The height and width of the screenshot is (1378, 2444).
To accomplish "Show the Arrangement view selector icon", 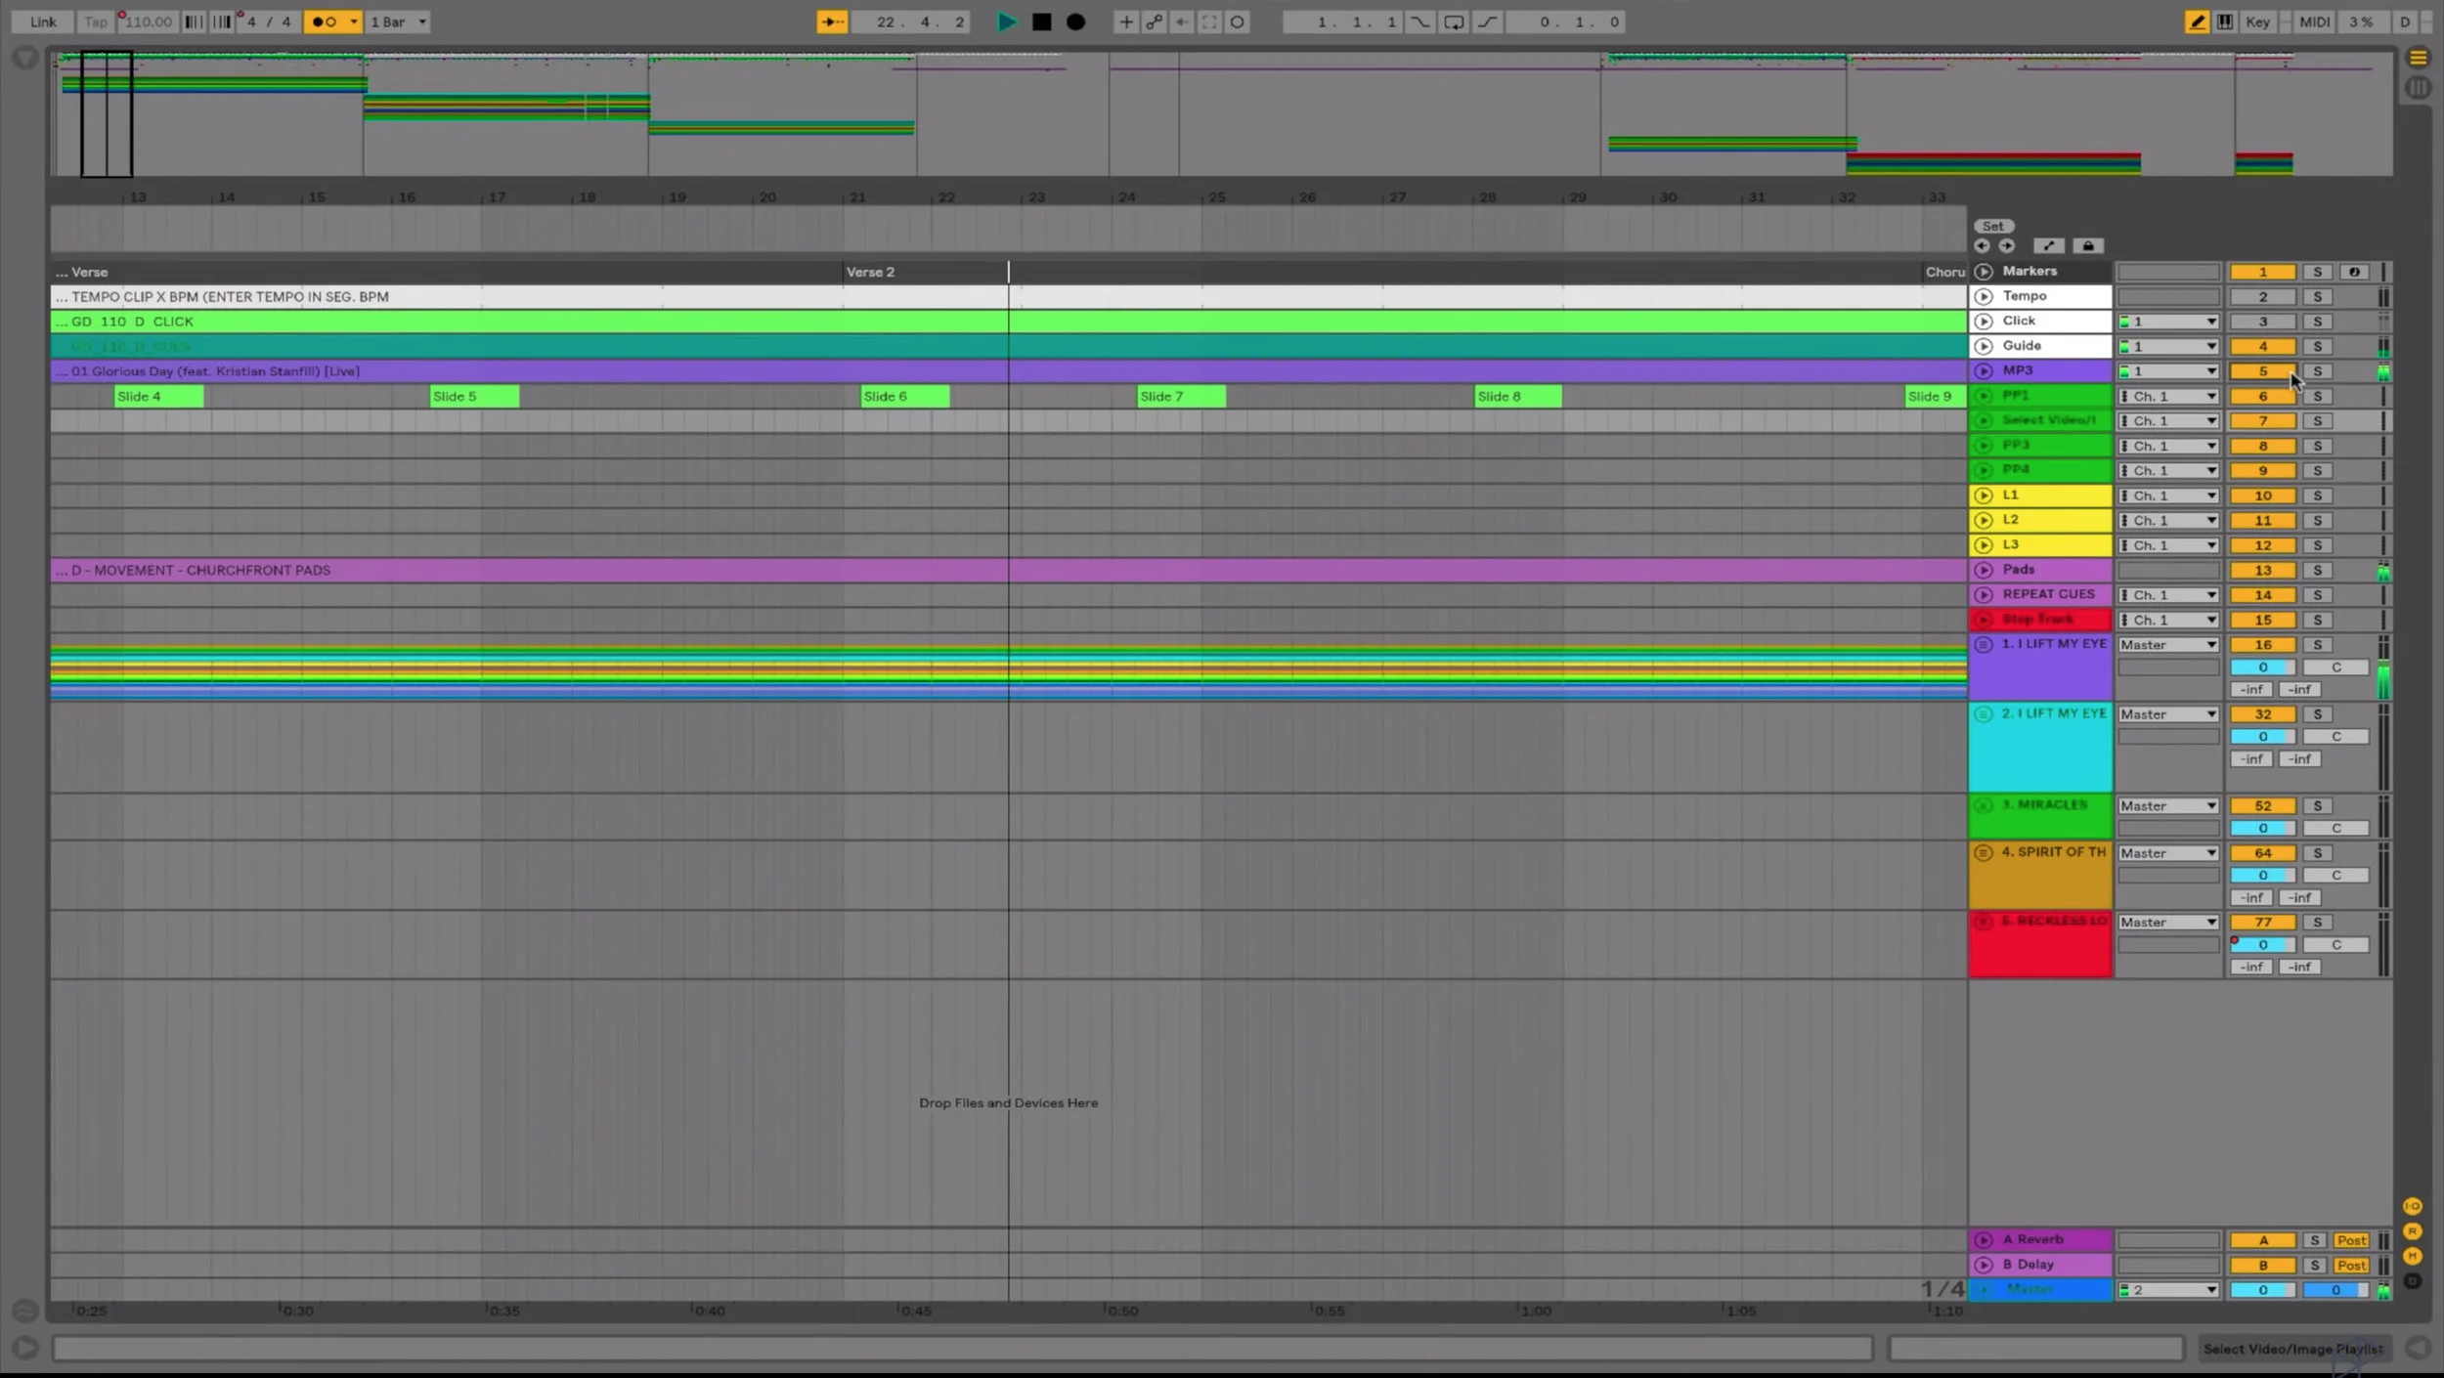I will pos(2418,58).
